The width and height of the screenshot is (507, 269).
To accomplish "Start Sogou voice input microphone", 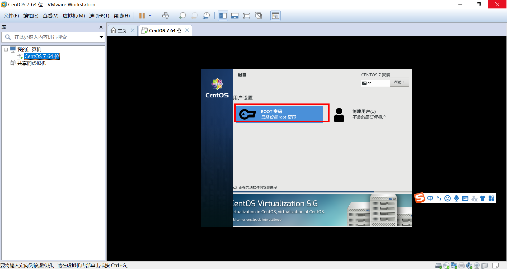I will click(x=456, y=198).
